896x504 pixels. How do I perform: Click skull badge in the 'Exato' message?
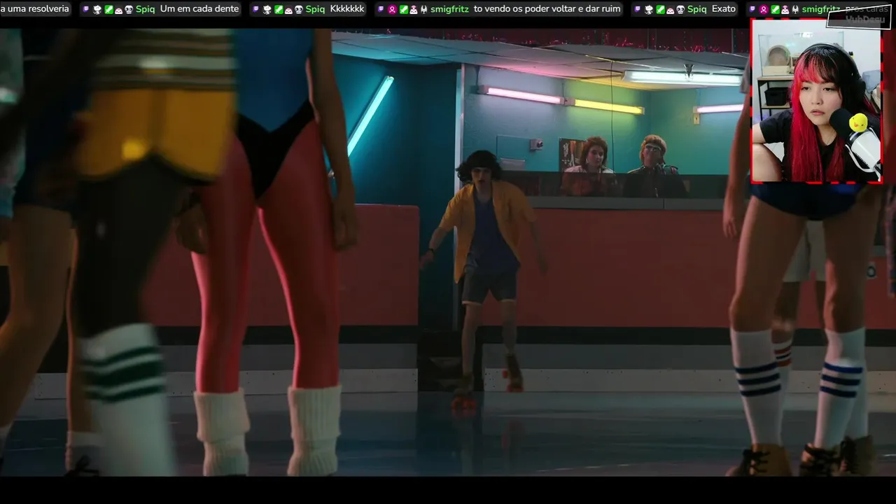(680, 9)
